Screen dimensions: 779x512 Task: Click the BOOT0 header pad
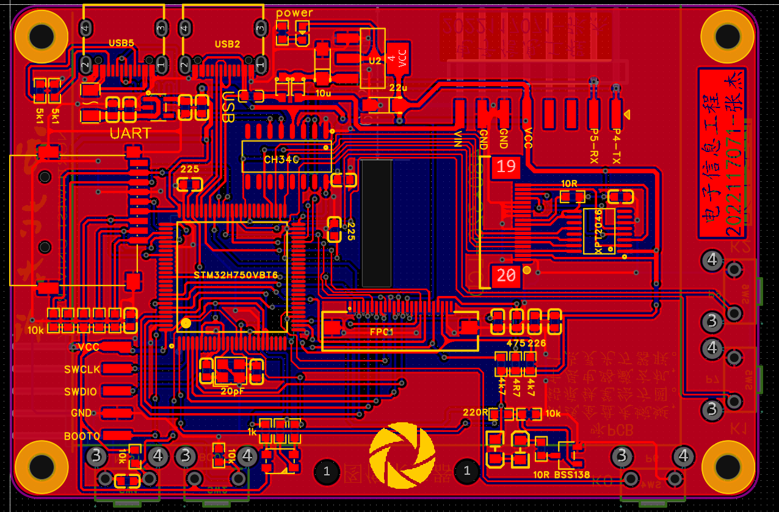(x=118, y=436)
